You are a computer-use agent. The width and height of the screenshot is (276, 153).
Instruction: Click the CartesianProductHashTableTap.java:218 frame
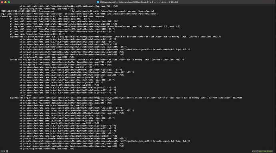pos(68,126)
